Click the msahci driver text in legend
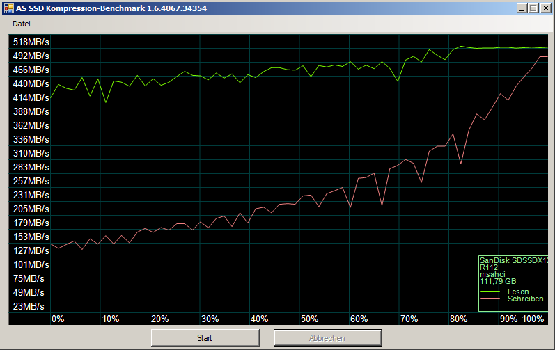Screen dimensions: 555x350 [492, 274]
